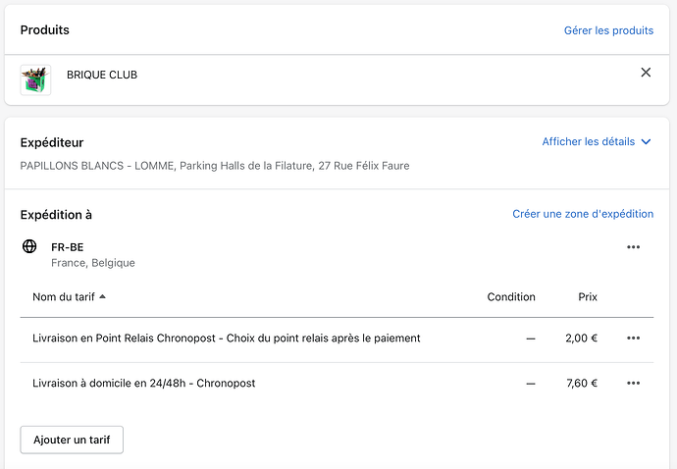
Task: Click the BRIQUE CLUB product thumbnail
Action: pyautogui.click(x=35, y=79)
